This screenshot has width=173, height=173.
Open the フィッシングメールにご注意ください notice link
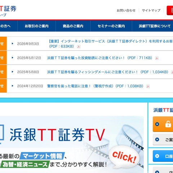pos(107,72)
